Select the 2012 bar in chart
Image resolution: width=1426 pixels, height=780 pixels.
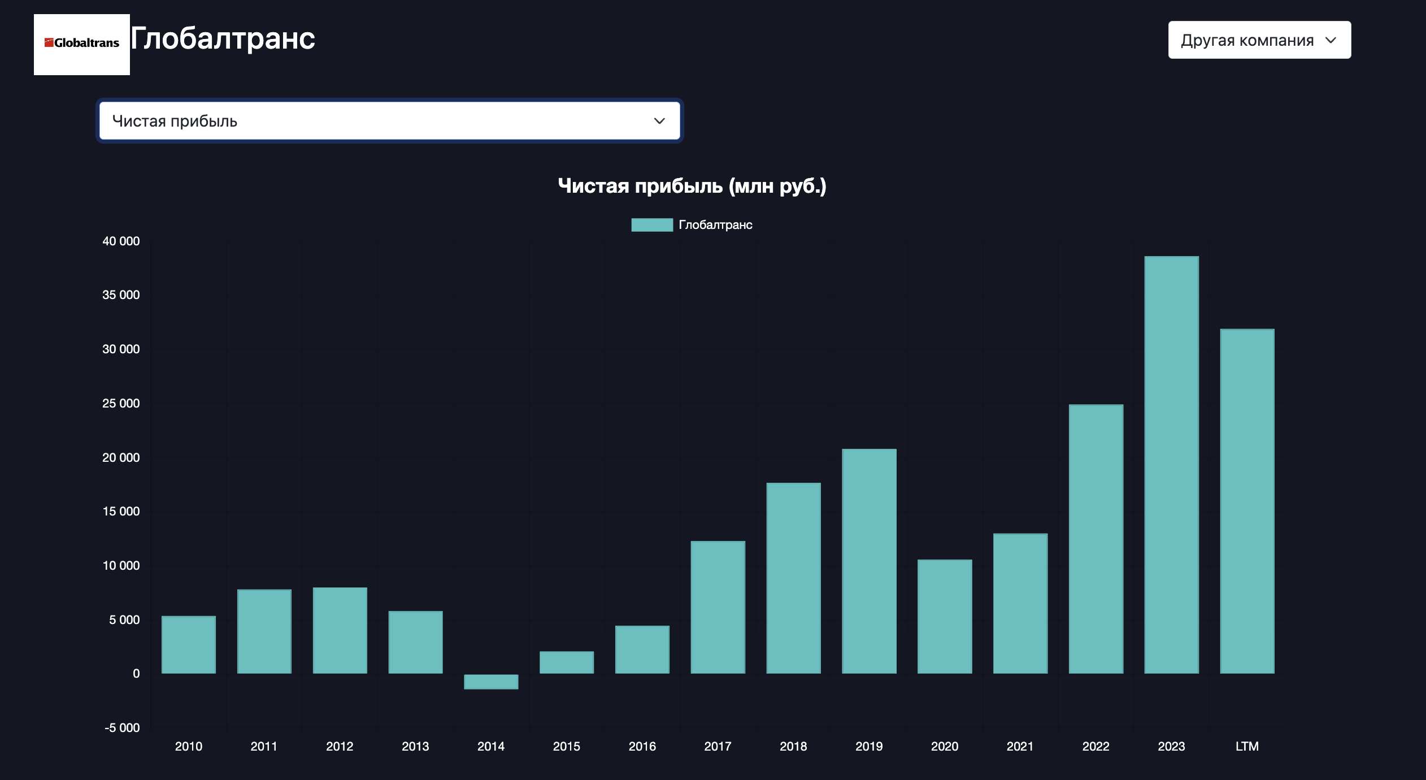coord(340,630)
